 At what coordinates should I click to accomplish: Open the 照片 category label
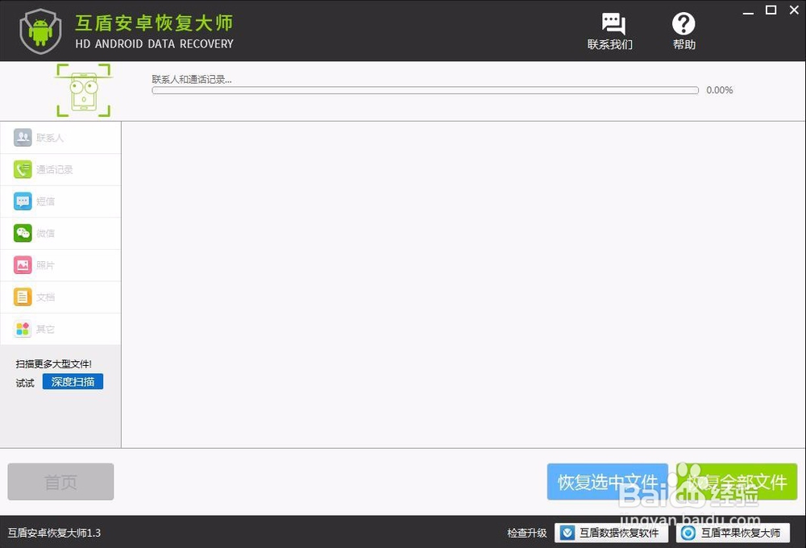pyautogui.click(x=45, y=265)
